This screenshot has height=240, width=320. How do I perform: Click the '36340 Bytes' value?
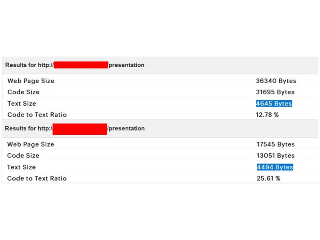pos(276,81)
